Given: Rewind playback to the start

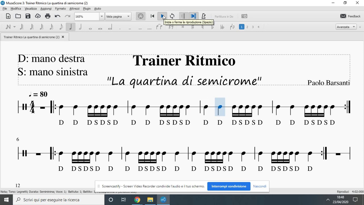Looking at the screenshot, I should (152, 16).
